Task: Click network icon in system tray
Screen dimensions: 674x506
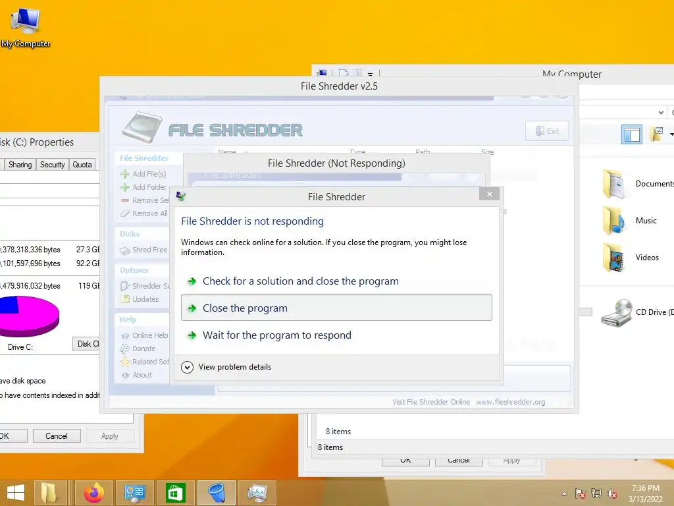Action: [596, 493]
